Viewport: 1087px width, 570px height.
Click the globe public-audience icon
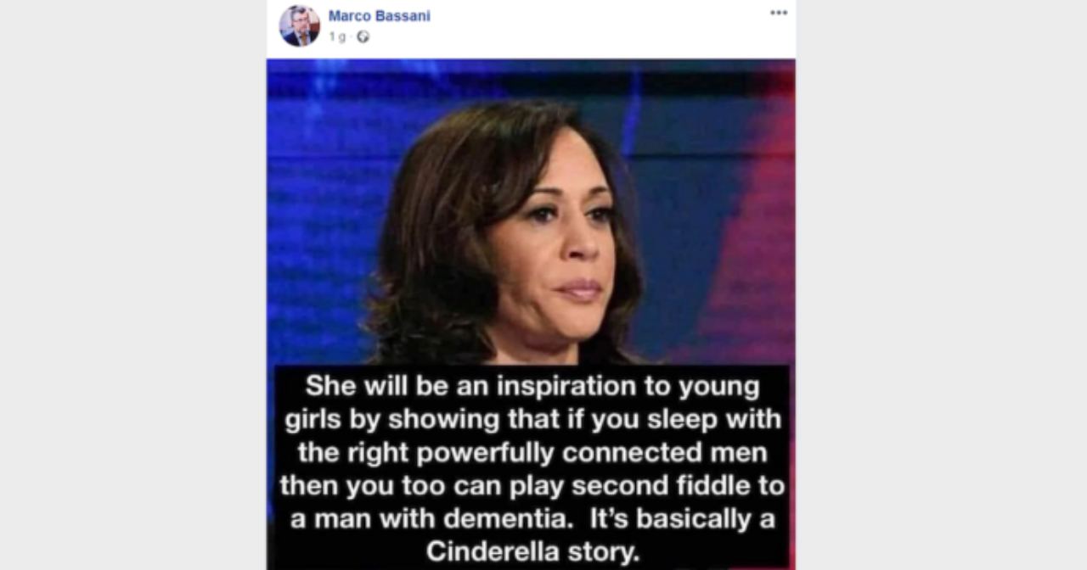point(363,36)
